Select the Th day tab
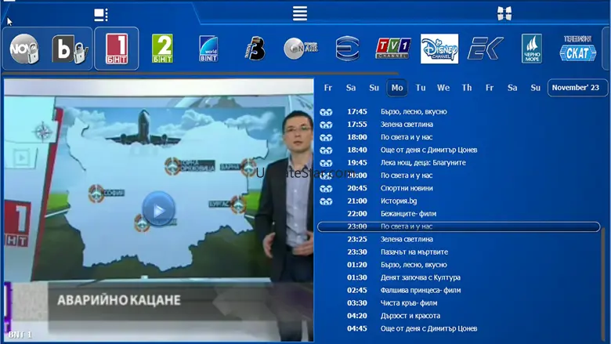This screenshot has width=611, height=344. coord(467,88)
